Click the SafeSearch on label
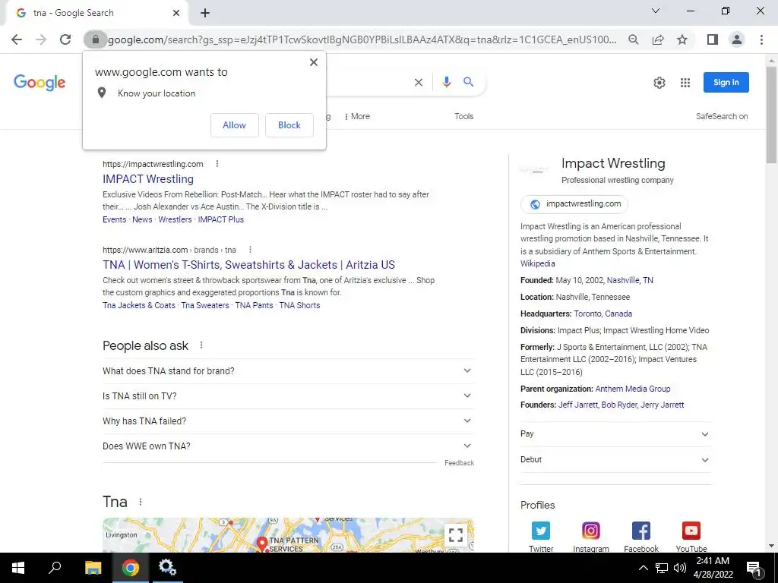778x583 pixels. coord(722,116)
